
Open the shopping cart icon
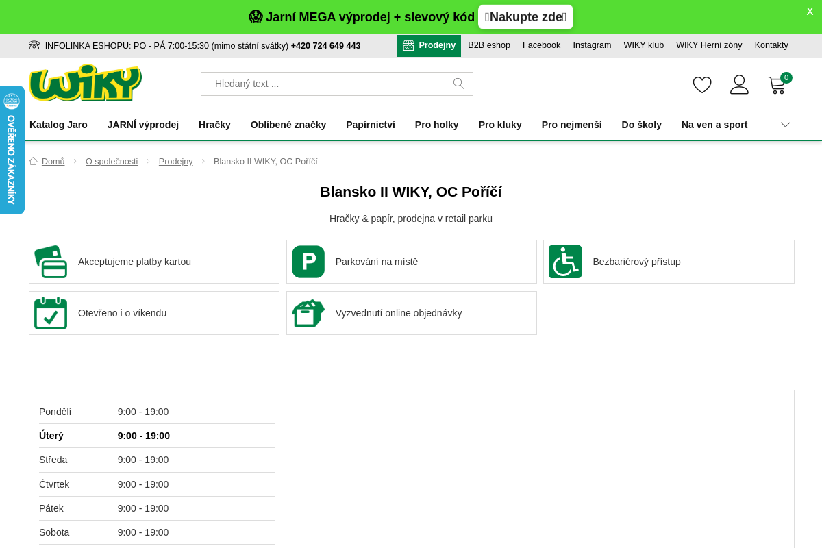click(x=777, y=86)
